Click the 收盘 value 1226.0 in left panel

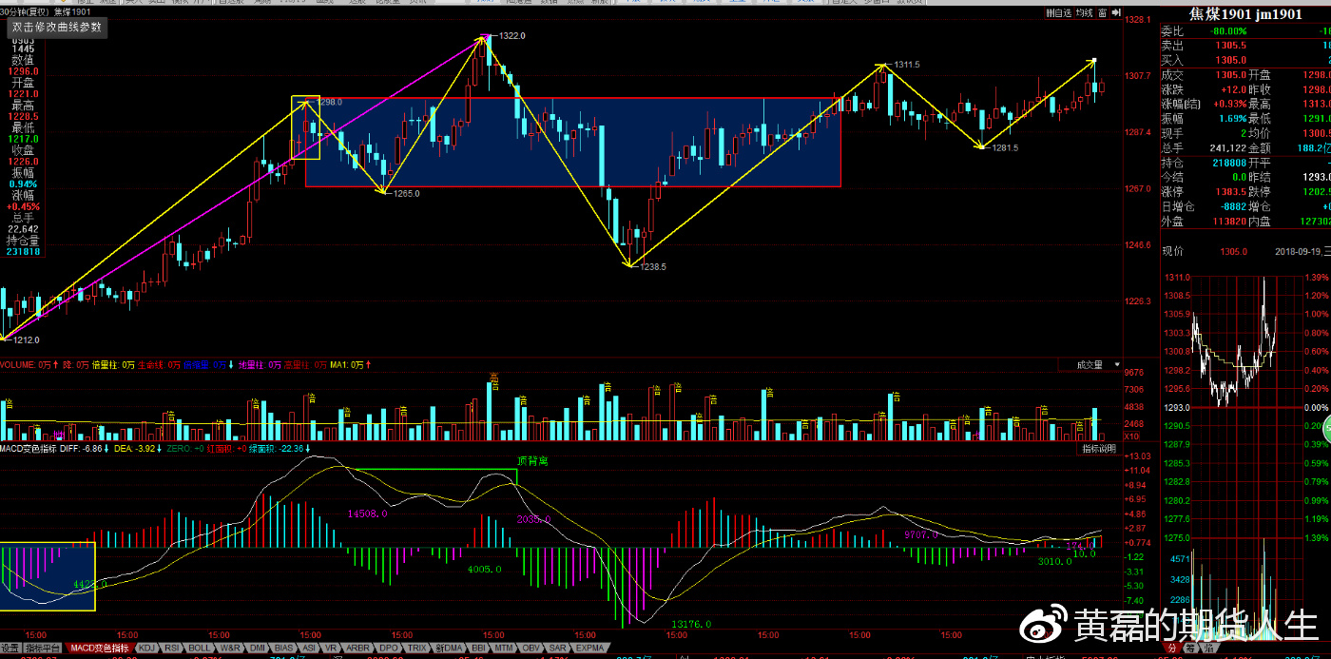coord(25,162)
